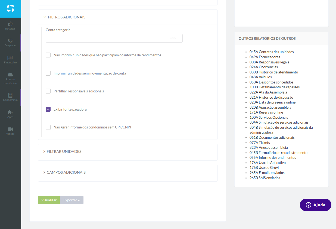
Task: Open Área do condômino cloud icon
Action: 10,75
